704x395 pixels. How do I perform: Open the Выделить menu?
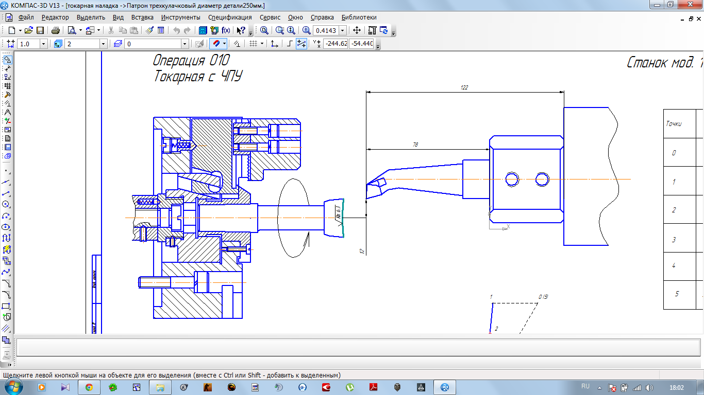point(91,17)
